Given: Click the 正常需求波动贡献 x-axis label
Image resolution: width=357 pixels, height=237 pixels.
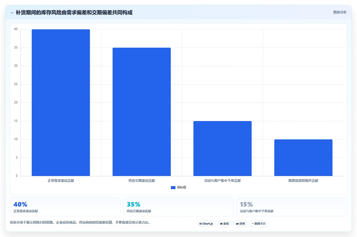Looking at the screenshot, I should [61, 181].
